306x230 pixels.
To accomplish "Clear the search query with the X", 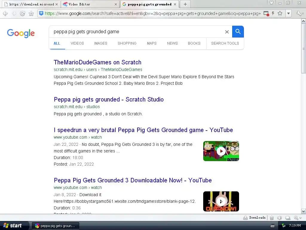I will tap(227, 32).
